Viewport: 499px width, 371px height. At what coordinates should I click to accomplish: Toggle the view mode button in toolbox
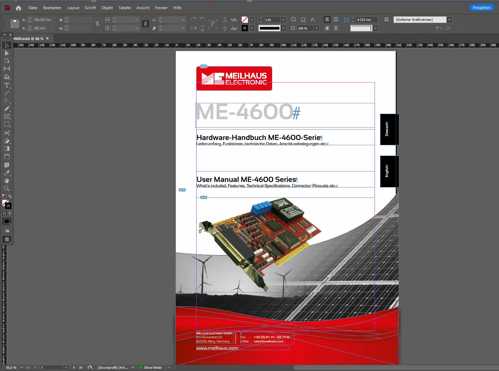click(7, 239)
